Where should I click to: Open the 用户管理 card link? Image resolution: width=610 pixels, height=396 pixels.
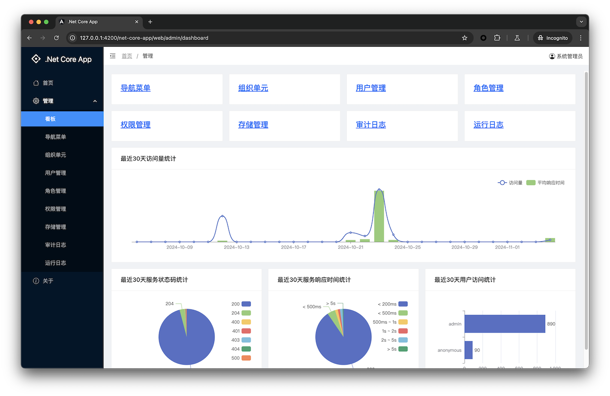371,88
